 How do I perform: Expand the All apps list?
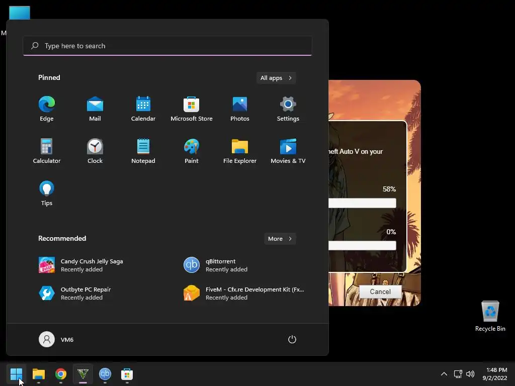tap(276, 78)
